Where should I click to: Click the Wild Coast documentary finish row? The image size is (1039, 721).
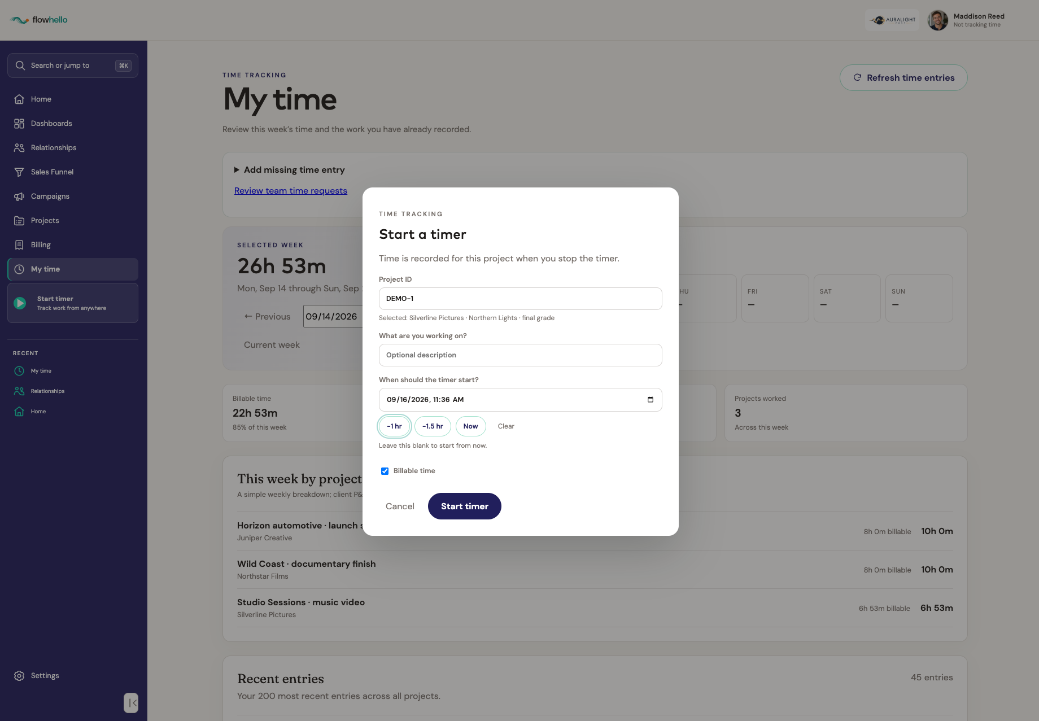tap(595, 570)
